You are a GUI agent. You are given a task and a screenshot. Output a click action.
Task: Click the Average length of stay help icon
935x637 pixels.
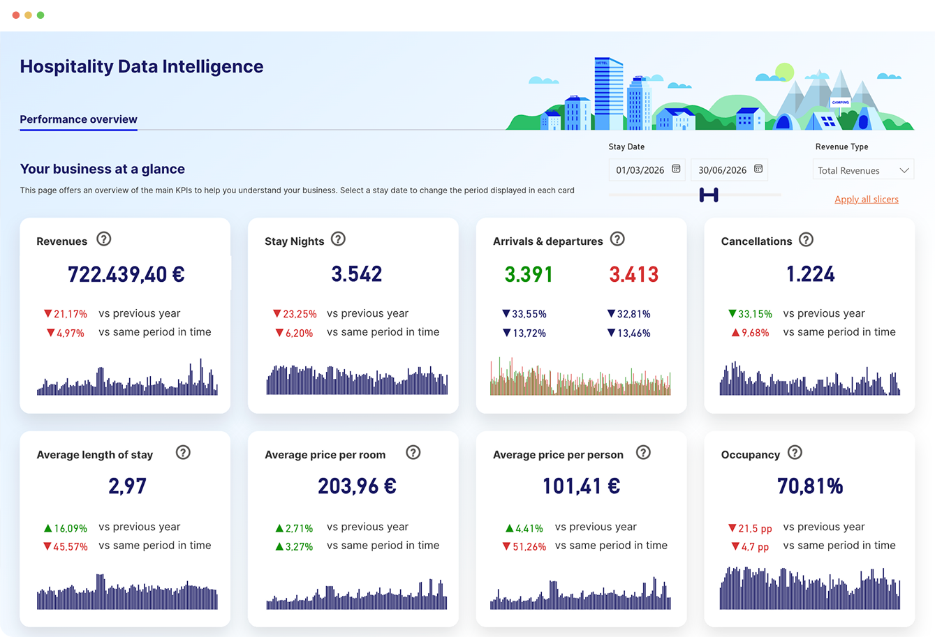183,453
